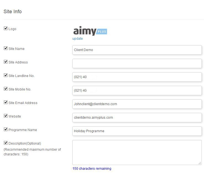Click the aimy PLUS logo image
204x178 pixels.
coord(90,31)
